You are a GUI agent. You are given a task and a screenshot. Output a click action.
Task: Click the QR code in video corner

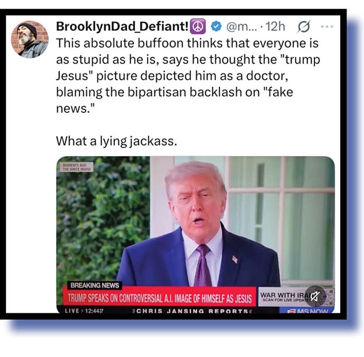330,297
